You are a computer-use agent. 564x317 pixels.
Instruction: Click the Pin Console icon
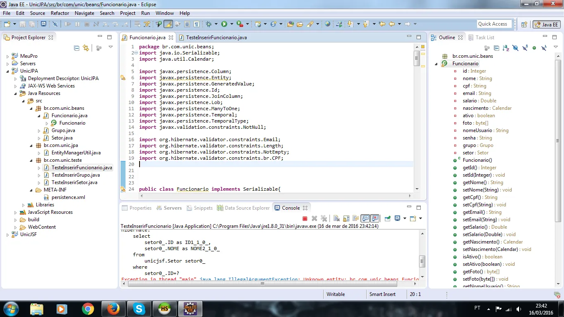tap(387, 218)
